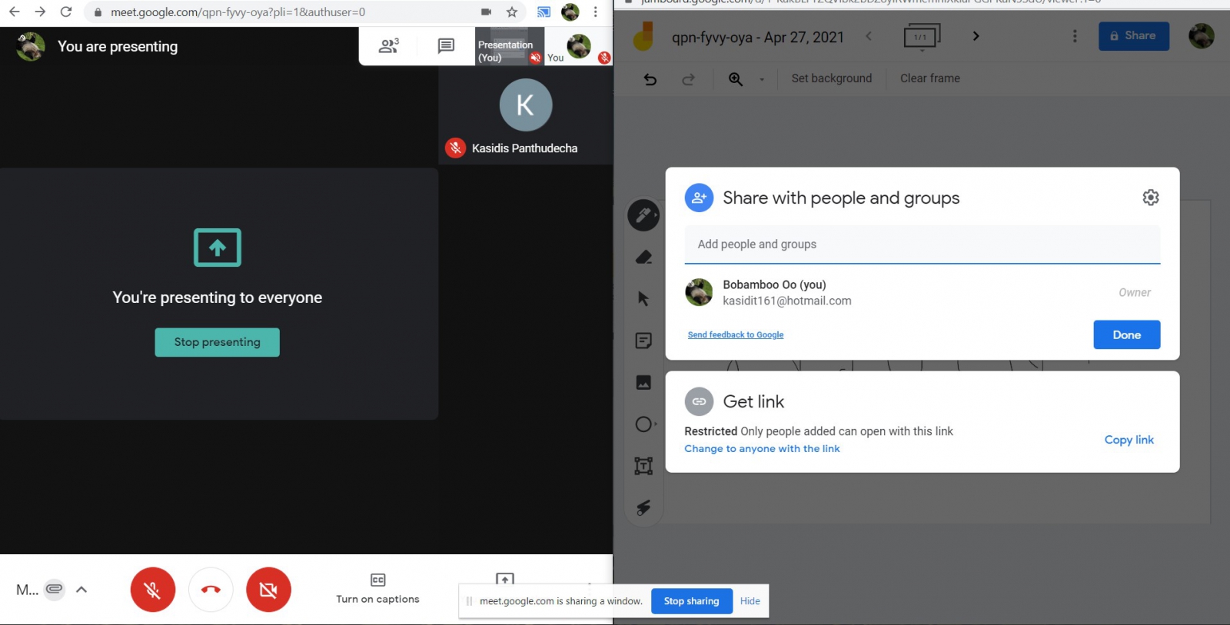1230x625 pixels.
Task: Select the Text box tool
Action: (643, 466)
